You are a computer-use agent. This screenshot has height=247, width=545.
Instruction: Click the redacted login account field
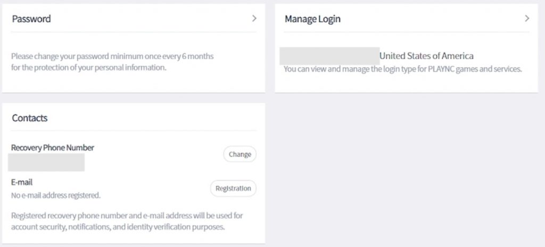tap(329, 56)
